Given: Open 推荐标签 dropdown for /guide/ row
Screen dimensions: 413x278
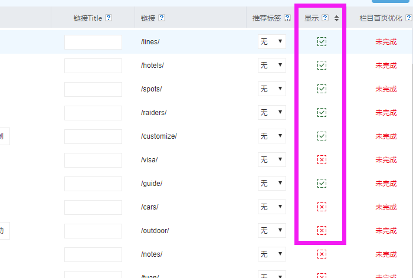Looking at the screenshot, I should (272, 183).
